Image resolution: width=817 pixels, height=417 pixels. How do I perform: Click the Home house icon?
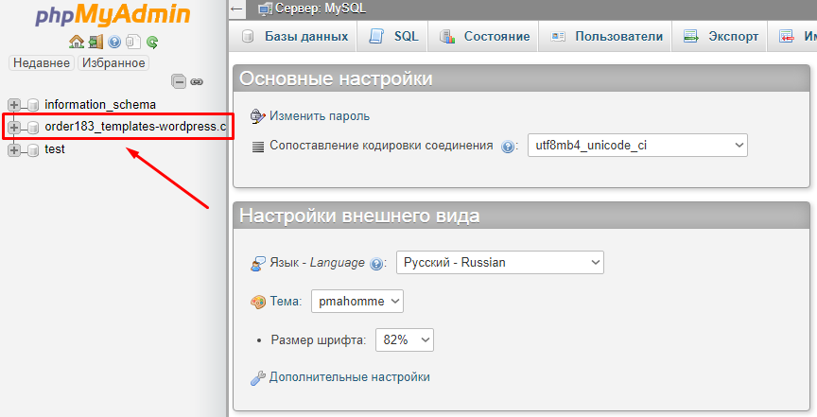77,42
